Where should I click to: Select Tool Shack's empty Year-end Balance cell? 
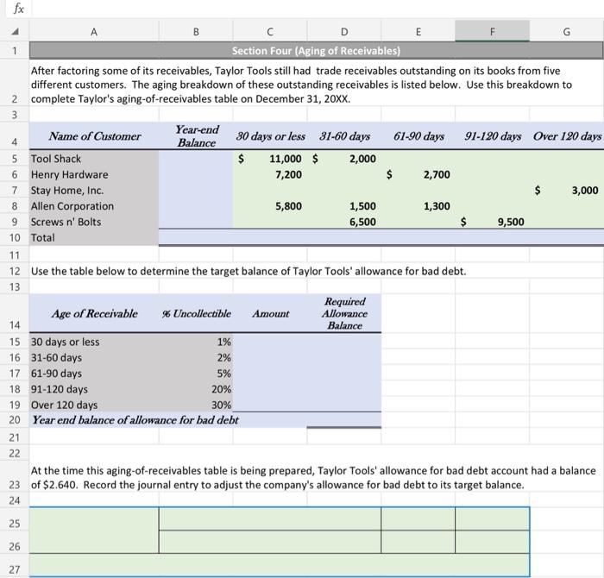click(x=196, y=159)
